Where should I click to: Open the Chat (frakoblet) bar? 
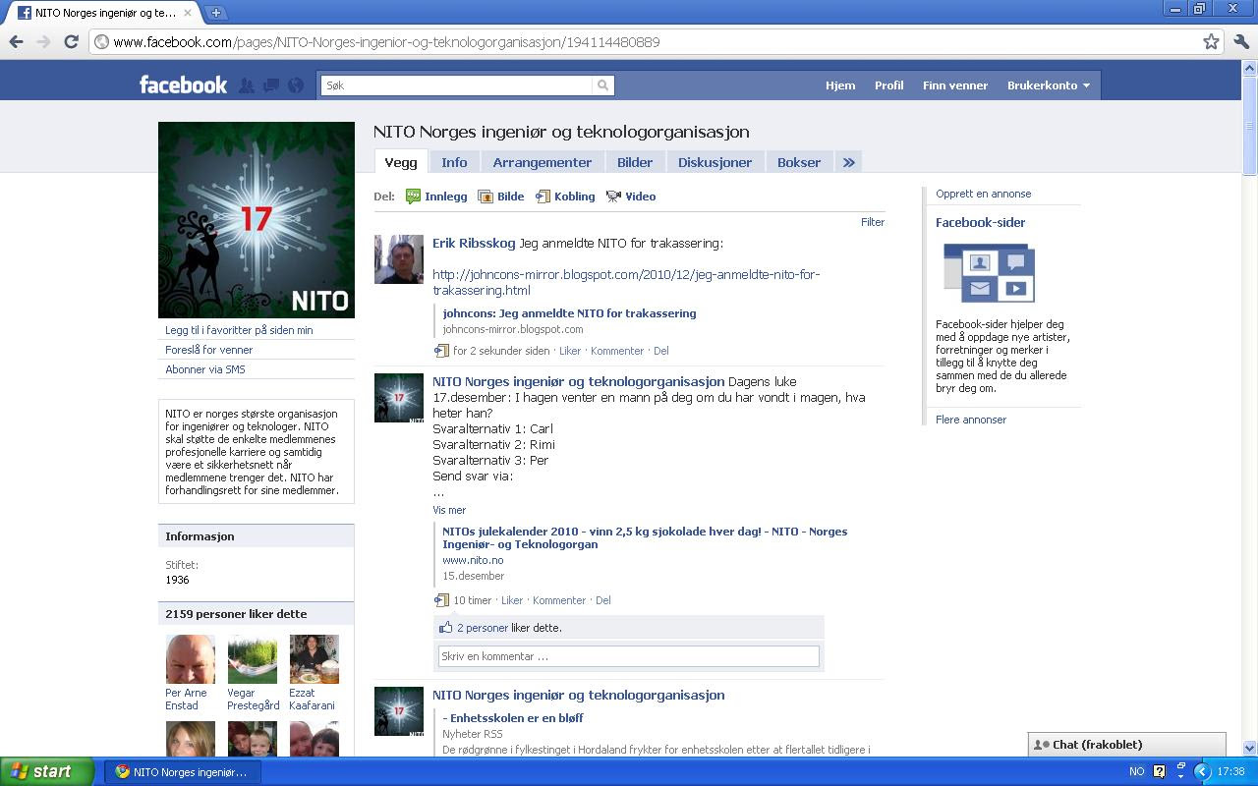pos(1127,745)
